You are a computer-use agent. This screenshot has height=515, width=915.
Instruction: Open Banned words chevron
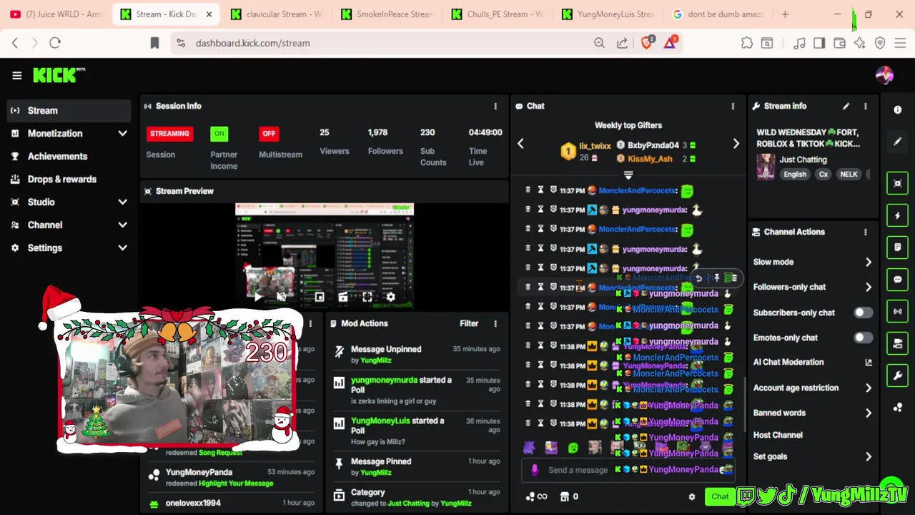(x=869, y=413)
